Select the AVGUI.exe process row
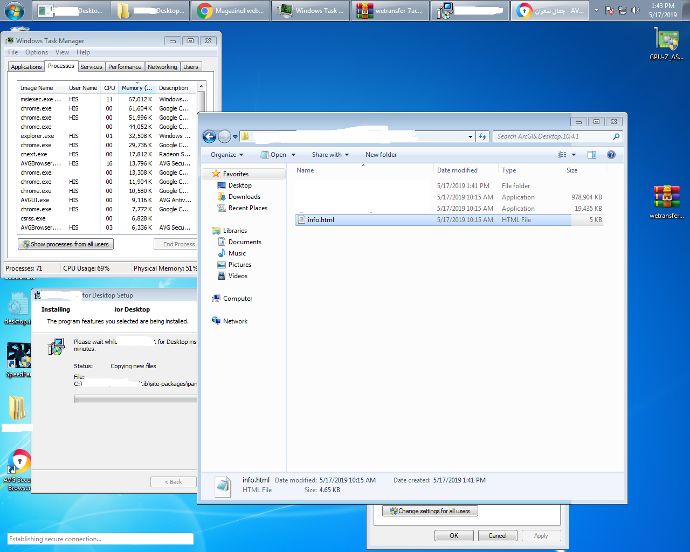This screenshot has width=690, height=552. (x=106, y=200)
